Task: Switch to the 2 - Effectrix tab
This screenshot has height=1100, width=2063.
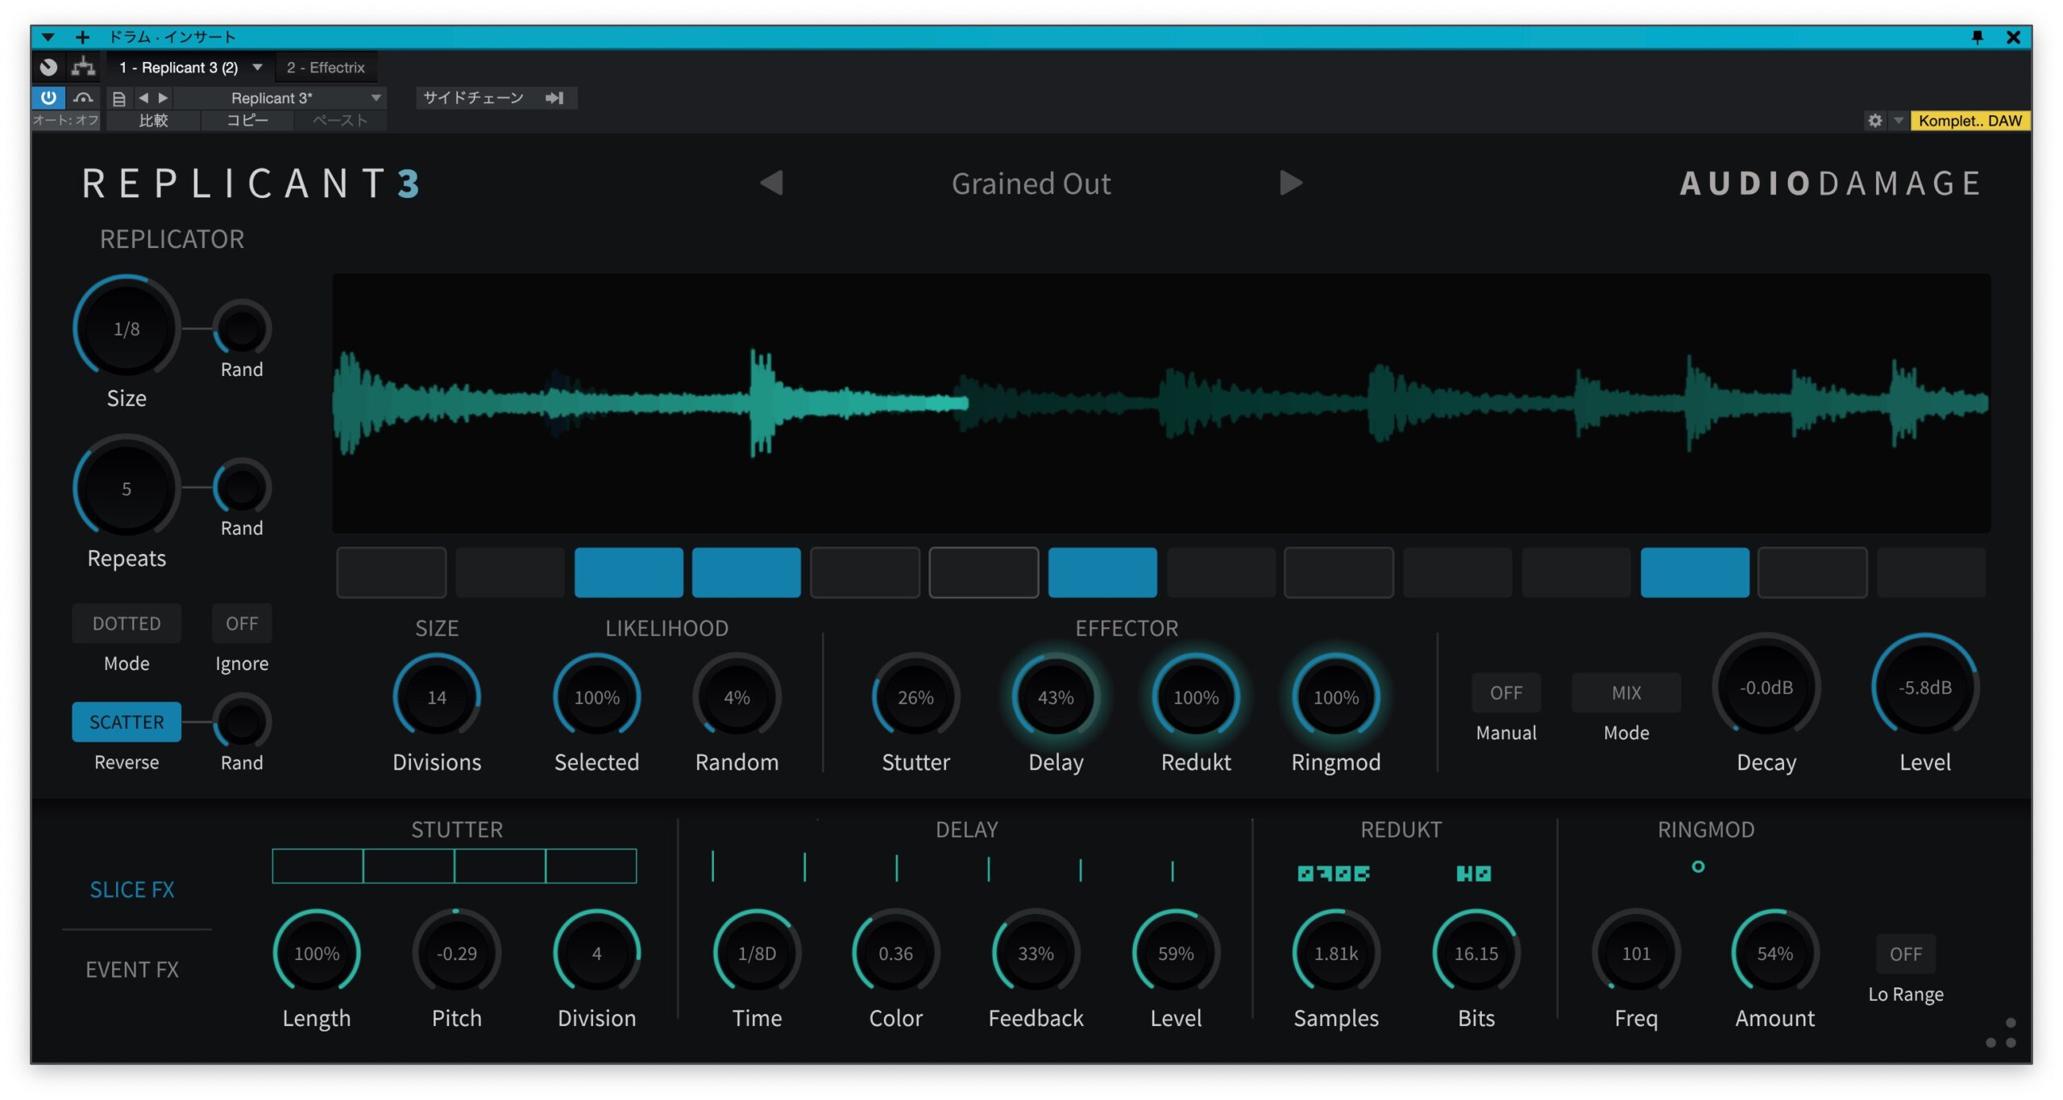Action: point(326,67)
